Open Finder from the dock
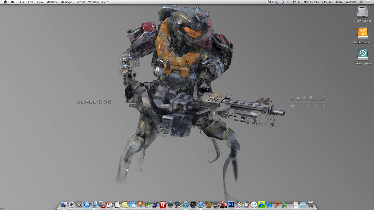Screen dimensions: 374x210 (64, 205)
